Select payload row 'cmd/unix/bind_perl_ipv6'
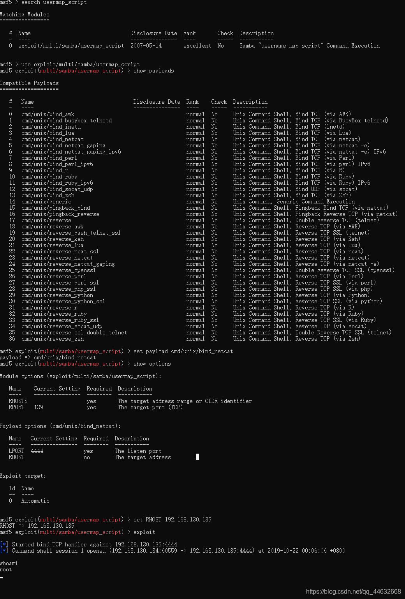This screenshot has height=599, width=405. (189, 164)
